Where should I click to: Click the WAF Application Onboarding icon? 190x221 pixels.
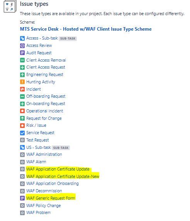[22, 184]
